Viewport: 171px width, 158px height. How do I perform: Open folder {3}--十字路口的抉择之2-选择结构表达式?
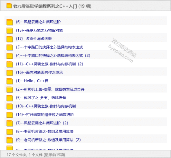[x=49, y=47]
